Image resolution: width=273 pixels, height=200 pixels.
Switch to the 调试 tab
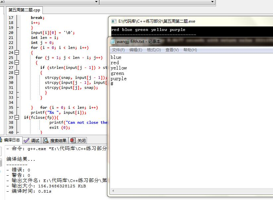tap(32, 140)
